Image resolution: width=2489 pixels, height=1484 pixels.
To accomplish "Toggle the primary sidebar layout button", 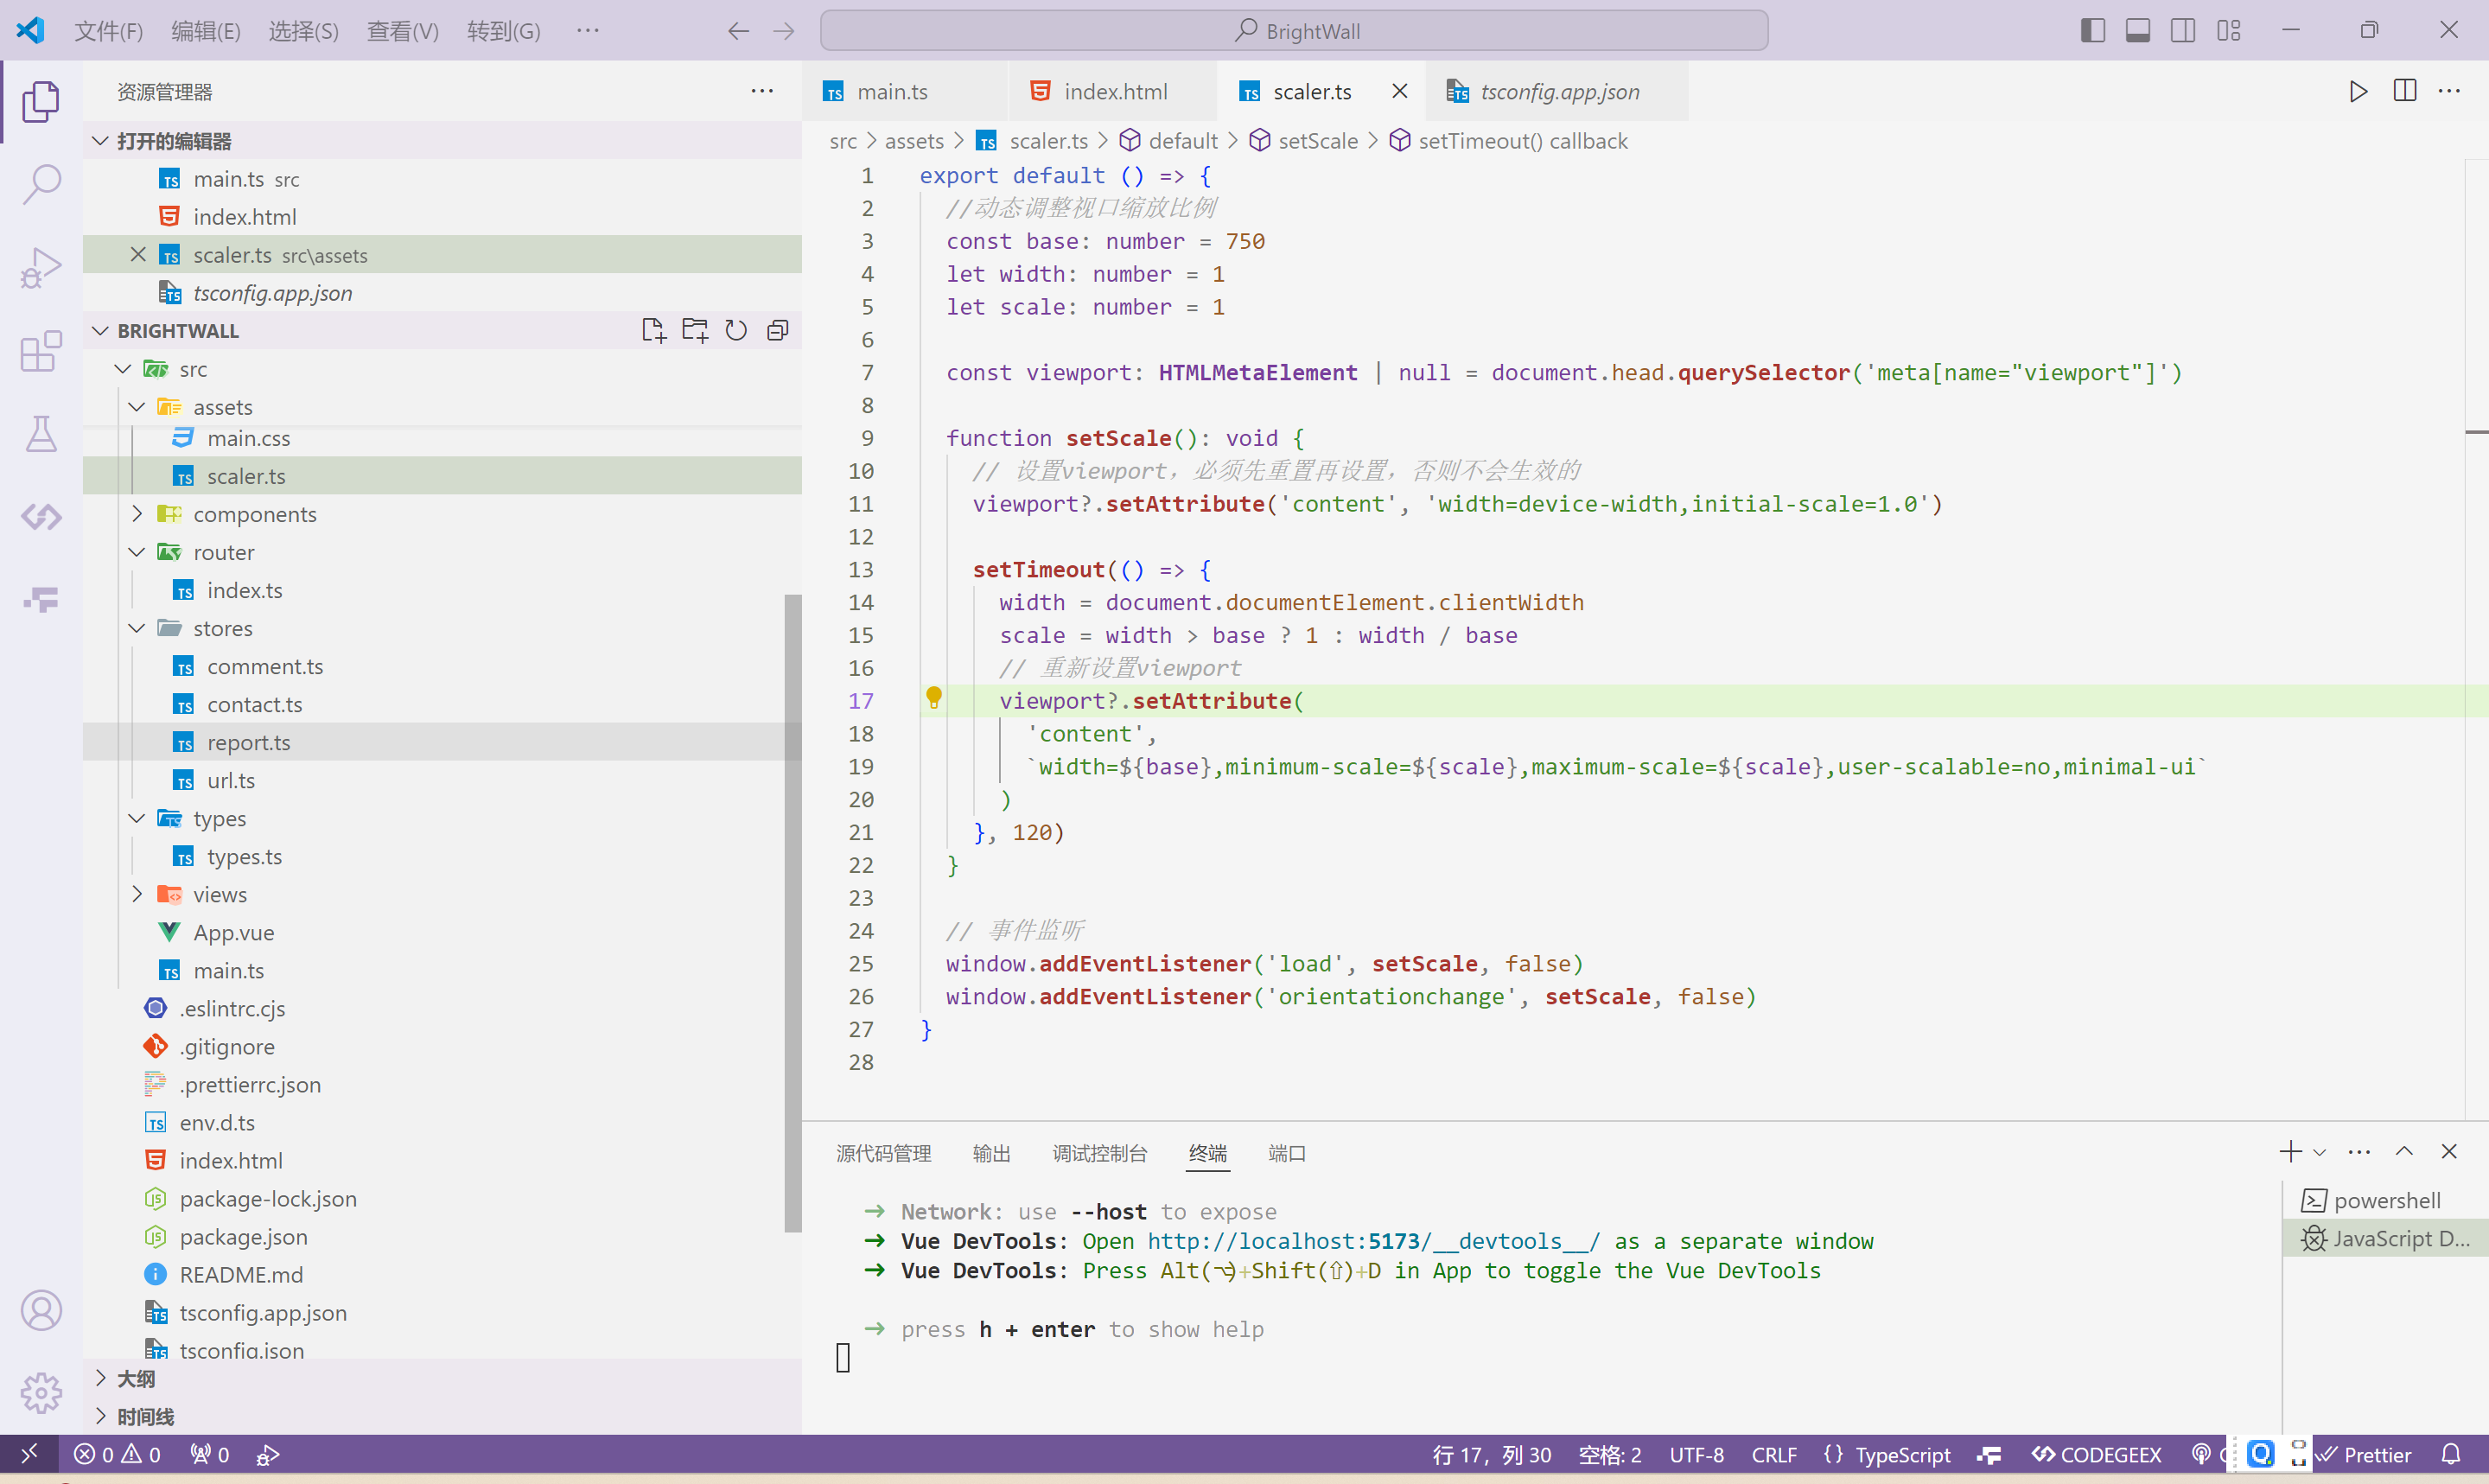I will [2092, 31].
